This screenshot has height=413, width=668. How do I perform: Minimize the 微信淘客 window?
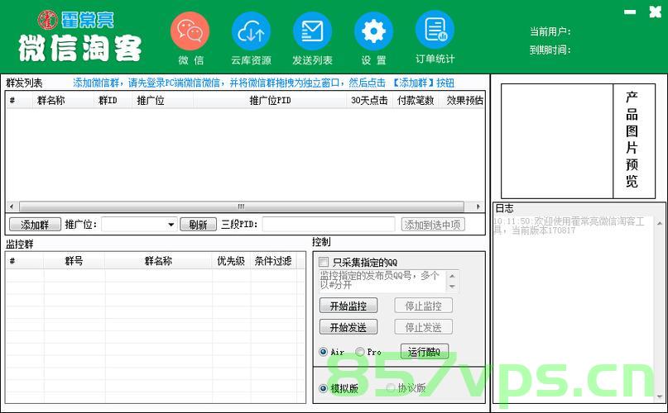(630, 12)
